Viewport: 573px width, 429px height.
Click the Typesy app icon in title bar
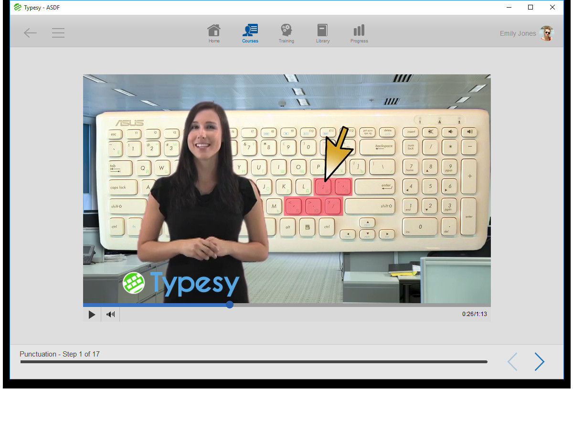[18, 7]
